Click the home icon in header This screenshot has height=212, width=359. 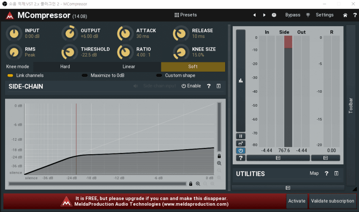click(x=345, y=15)
